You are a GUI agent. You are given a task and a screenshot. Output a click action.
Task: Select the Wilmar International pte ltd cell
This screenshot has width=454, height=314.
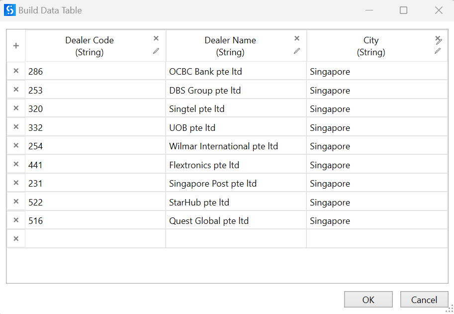click(x=236, y=146)
